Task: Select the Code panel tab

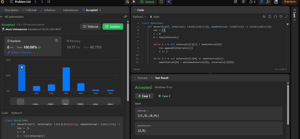Action: point(138,10)
